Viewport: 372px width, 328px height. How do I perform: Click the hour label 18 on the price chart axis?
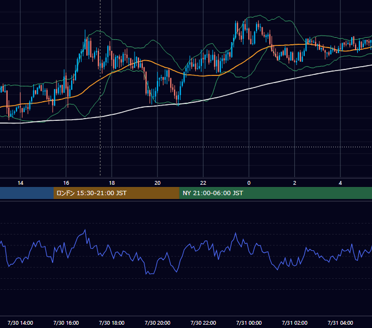click(112, 183)
